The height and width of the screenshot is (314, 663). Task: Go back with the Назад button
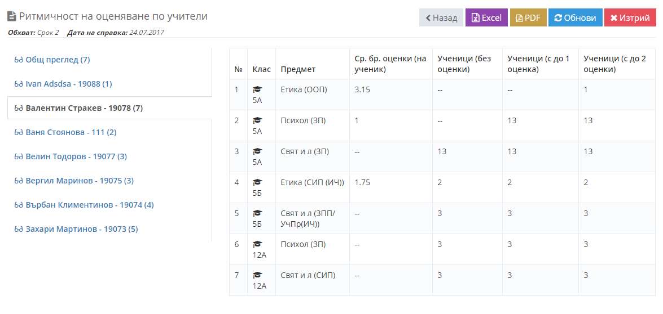(441, 17)
